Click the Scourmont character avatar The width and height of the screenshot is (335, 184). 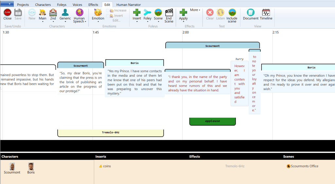point(12,167)
